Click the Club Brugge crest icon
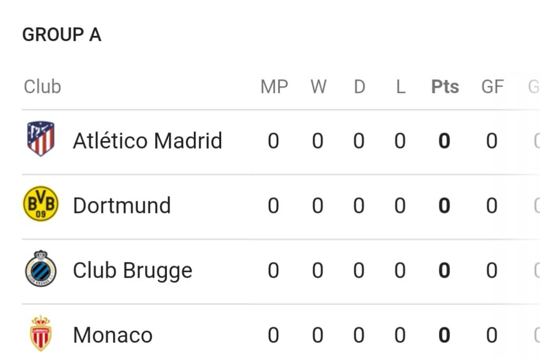The width and height of the screenshot is (540, 358). coord(41,269)
